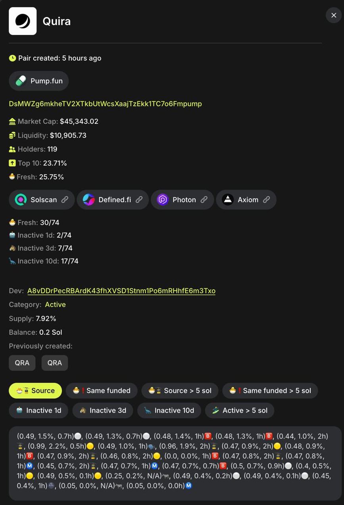Viewport: 344px width, 505px height.
Task: Select the first previously created QRA token
Action: coord(22,363)
